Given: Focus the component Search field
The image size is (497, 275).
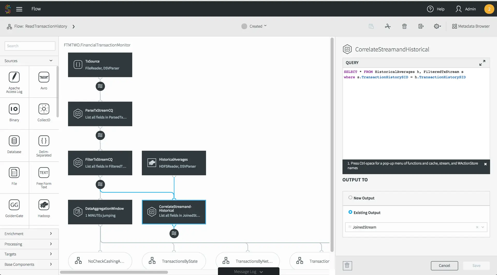Looking at the screenshot, I should click(30, 46).
